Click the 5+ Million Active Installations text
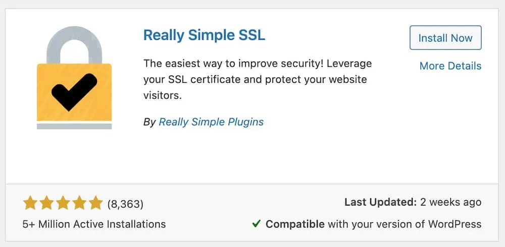Screen dimensions: 505x247 [94, 224]
